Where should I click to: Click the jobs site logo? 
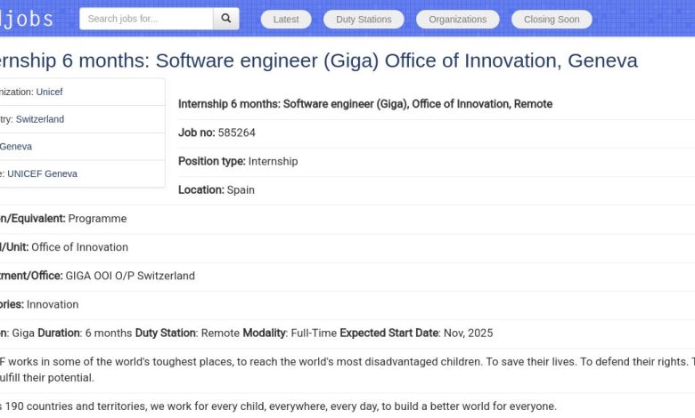[27, 19]
